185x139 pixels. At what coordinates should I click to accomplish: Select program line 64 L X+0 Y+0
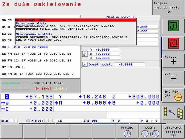pos(25,47)
